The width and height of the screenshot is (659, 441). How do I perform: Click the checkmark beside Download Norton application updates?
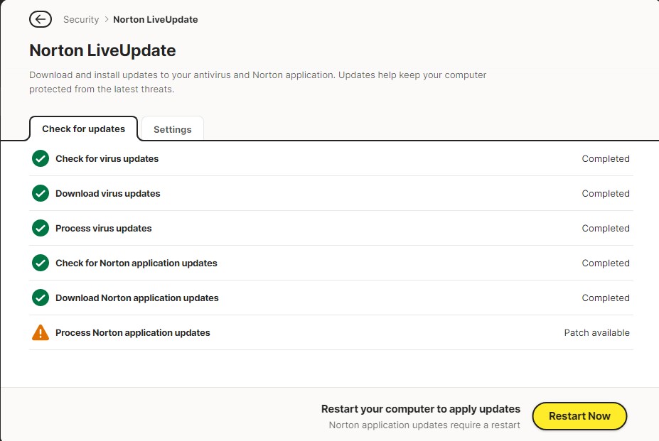tap(41, 298)
